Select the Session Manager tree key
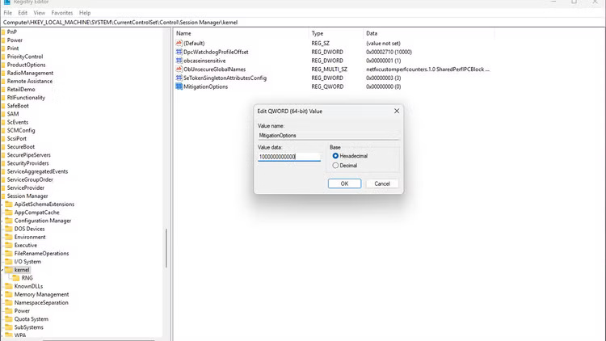The image size is (606, 341). click(x=27, y=196)
